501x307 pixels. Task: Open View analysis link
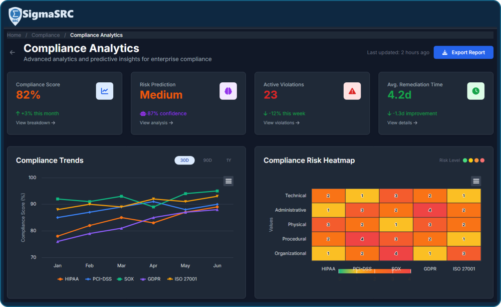click(x=156, y=123)
